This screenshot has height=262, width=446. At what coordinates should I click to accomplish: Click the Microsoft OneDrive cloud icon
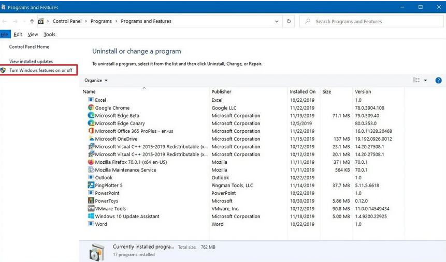pyautogui.click(x=91, y=138)
